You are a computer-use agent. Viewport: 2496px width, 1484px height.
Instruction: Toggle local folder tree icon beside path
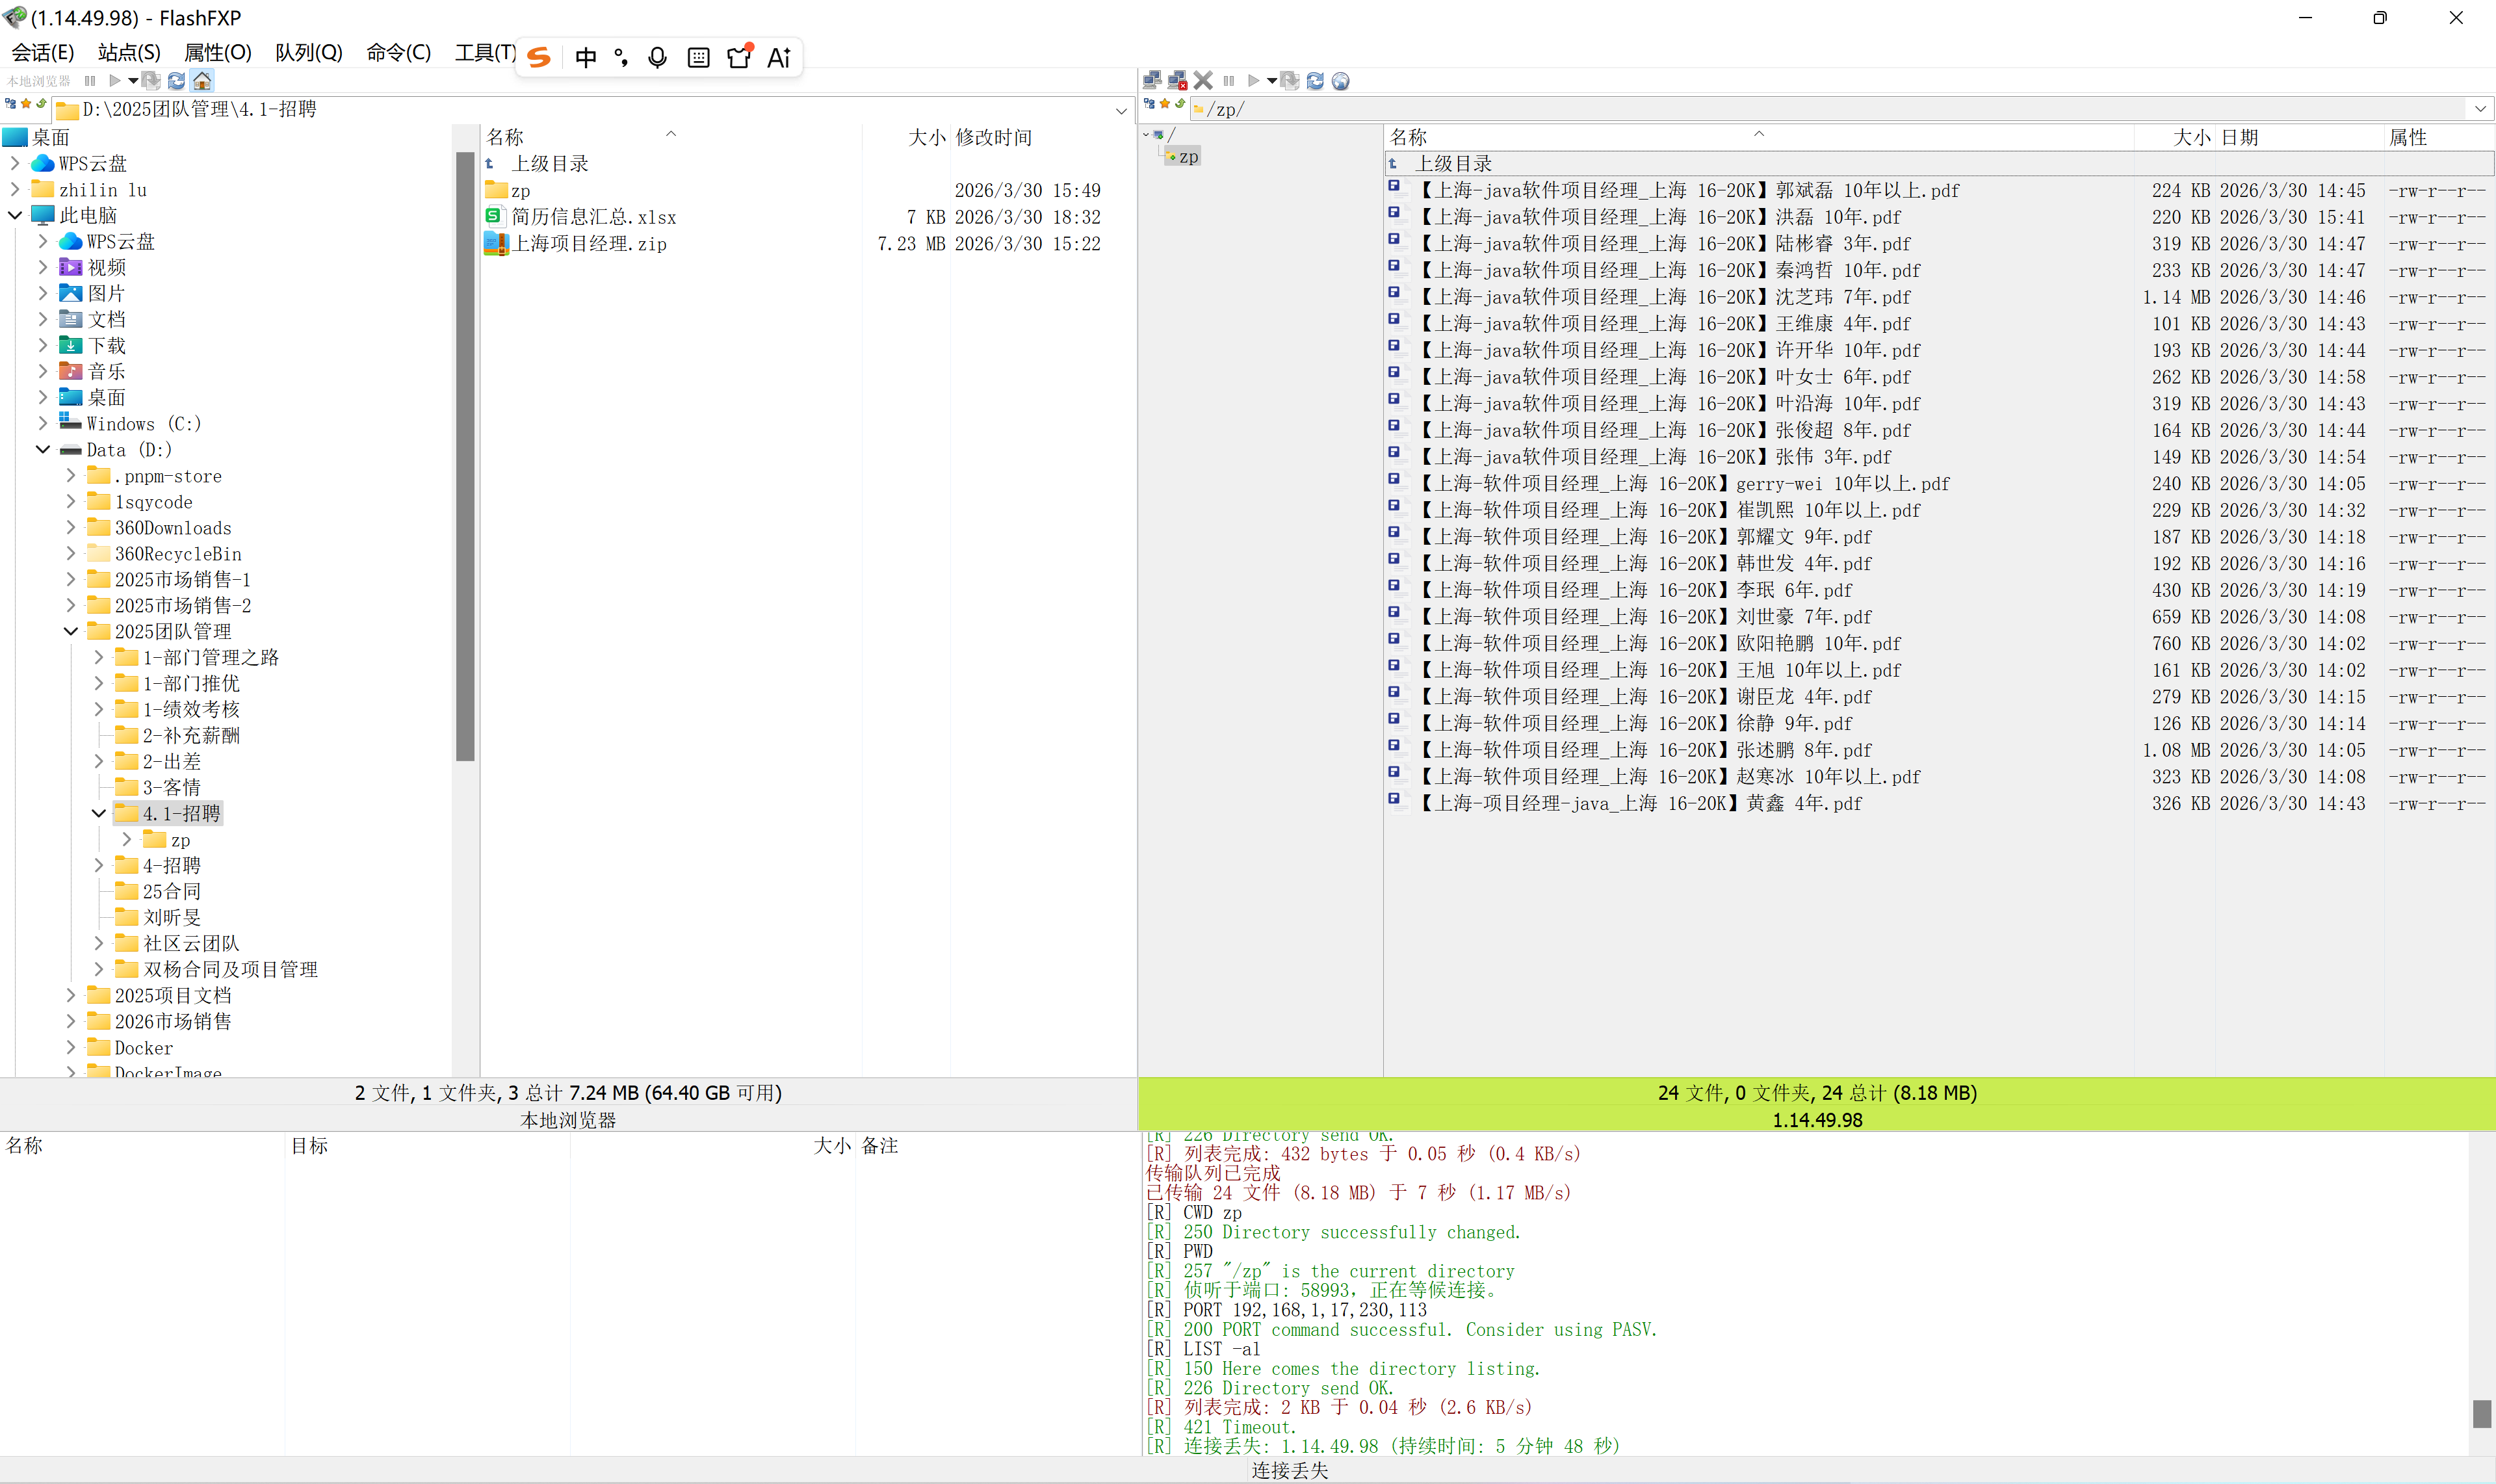[10, 103]
